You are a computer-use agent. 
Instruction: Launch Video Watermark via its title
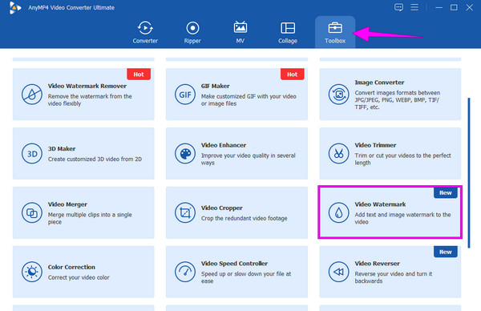(x=380, y=204)
